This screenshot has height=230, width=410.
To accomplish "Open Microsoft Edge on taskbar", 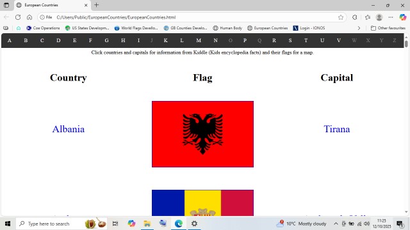I will pos(179,224).
